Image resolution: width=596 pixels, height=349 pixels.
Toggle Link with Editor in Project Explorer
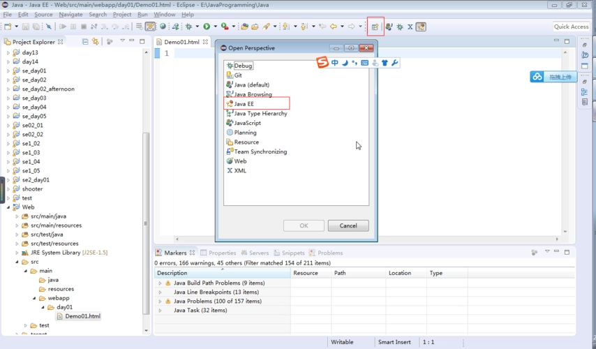click(x=96, y=42)
